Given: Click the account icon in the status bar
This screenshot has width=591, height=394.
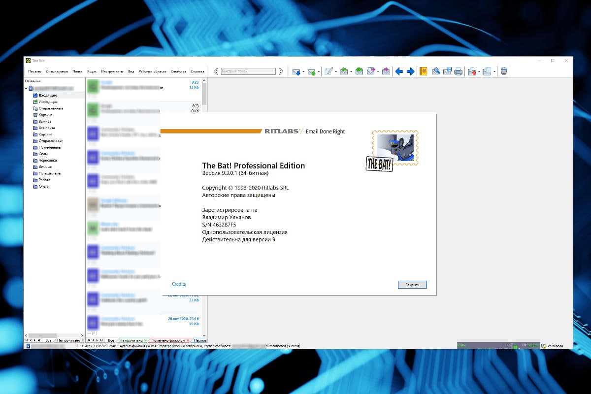Looking at the screenshot, I should point(29,346).
